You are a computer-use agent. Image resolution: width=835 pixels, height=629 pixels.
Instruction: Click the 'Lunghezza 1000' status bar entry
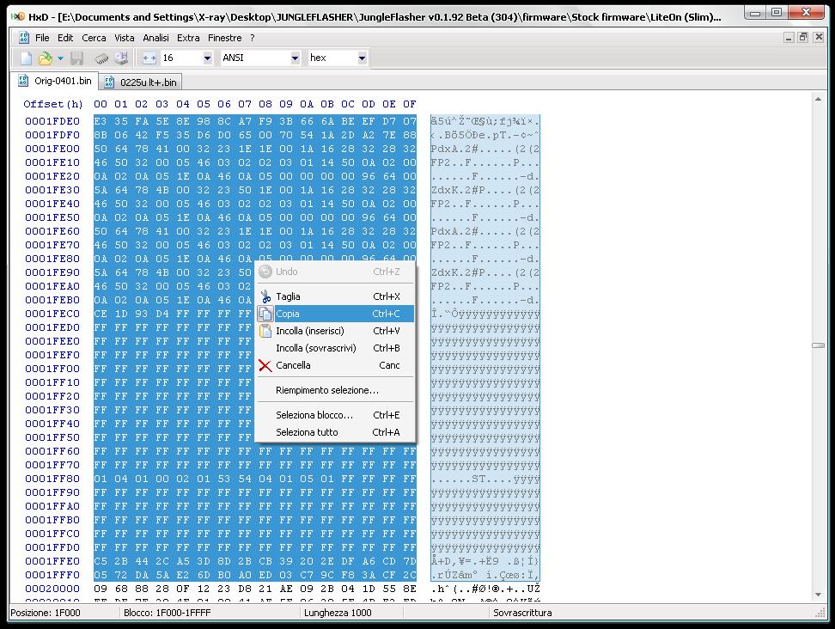[x=338, y=613]
